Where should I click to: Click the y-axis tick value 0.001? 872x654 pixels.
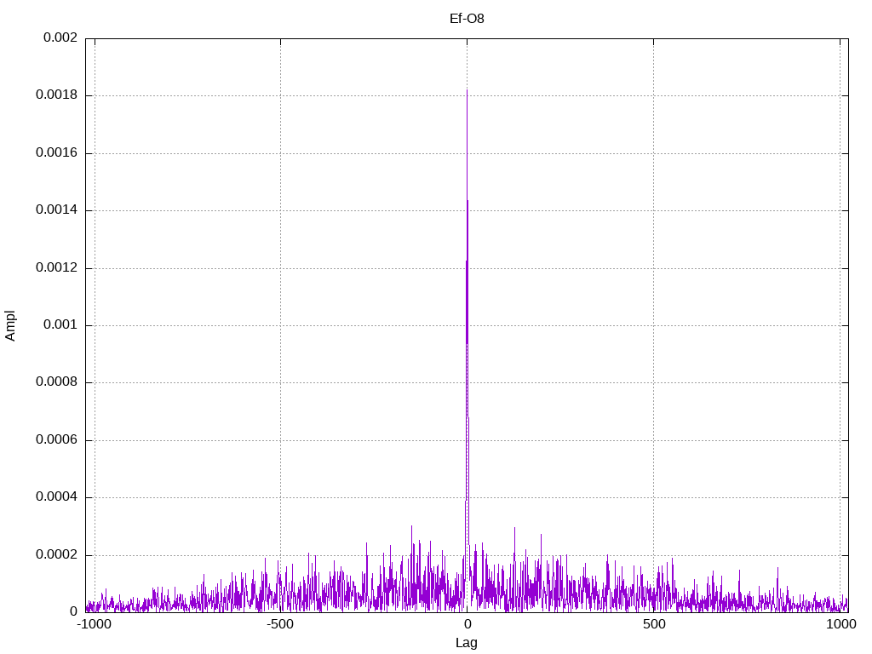pos(60,325)
